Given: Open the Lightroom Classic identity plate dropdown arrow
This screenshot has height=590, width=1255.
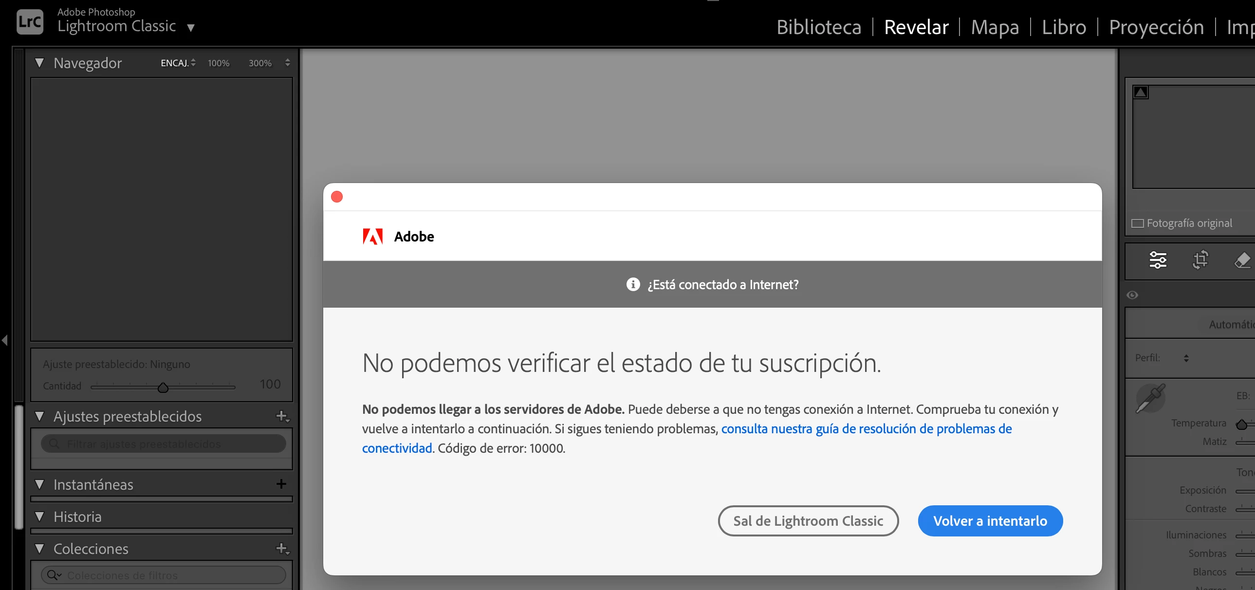Looking at the screenshot, I should pos(191,28).
